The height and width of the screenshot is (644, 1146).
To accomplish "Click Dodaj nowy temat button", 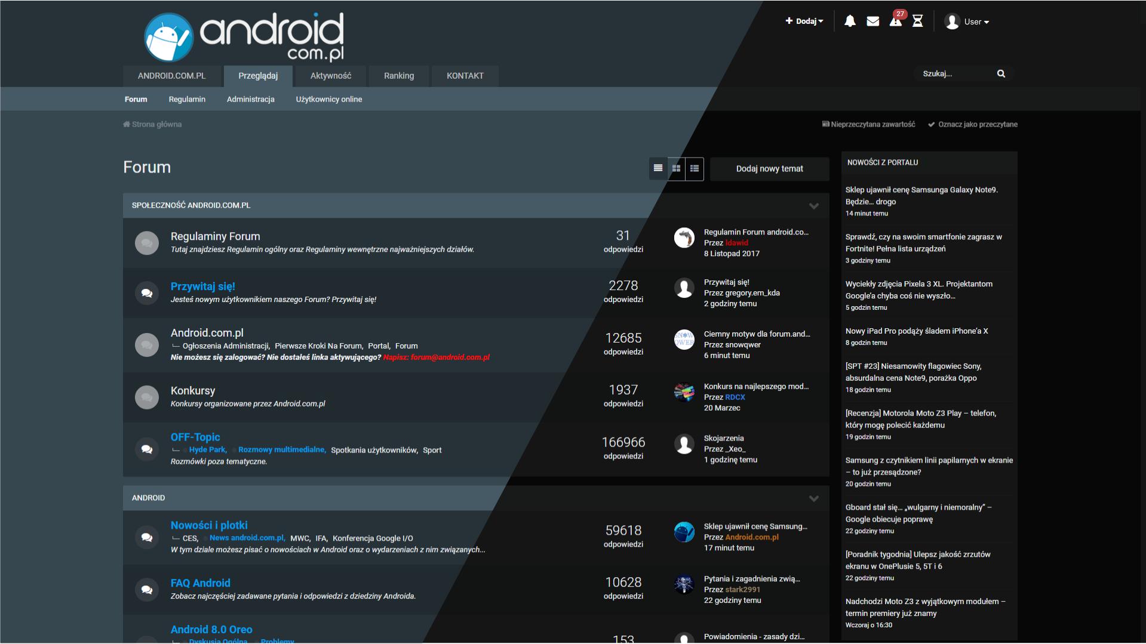I will point(769,169).
